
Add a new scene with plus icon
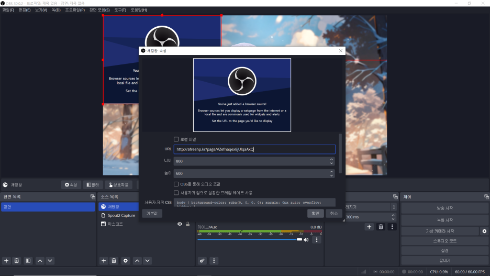coord(6,261)
